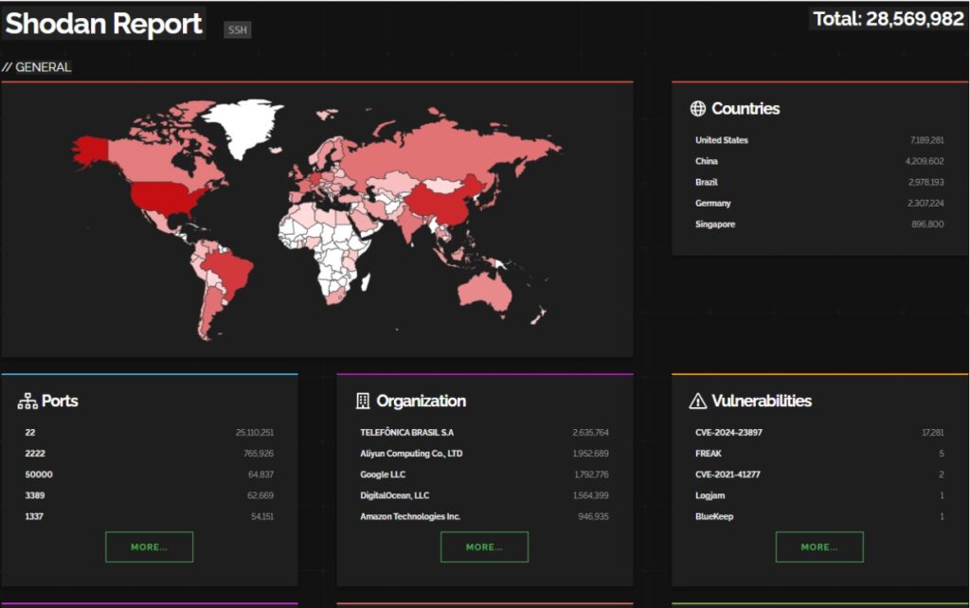Select FREAK vulnerability
Image resolution: width=970 pixels, height=608 pixels.
coord(709,454)
